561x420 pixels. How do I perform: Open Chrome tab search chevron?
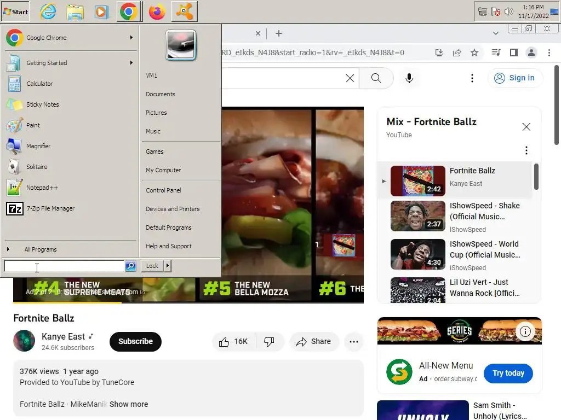(x=495, y=33)
